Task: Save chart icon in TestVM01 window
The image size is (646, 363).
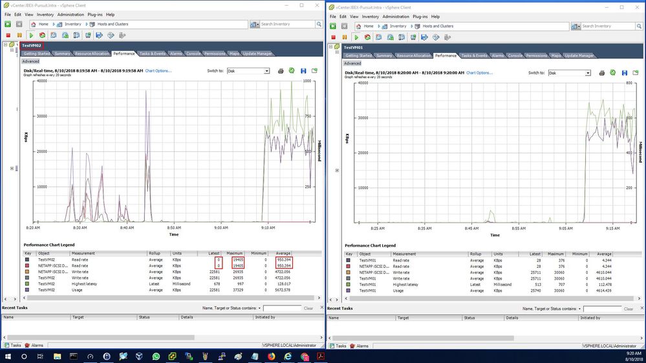Action: pyautogui.click(x=625, y=73)
